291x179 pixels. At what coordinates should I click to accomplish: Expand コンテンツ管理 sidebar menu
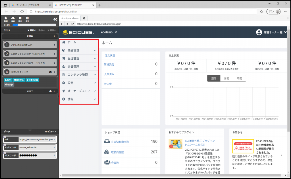click(x=79, y=75)
